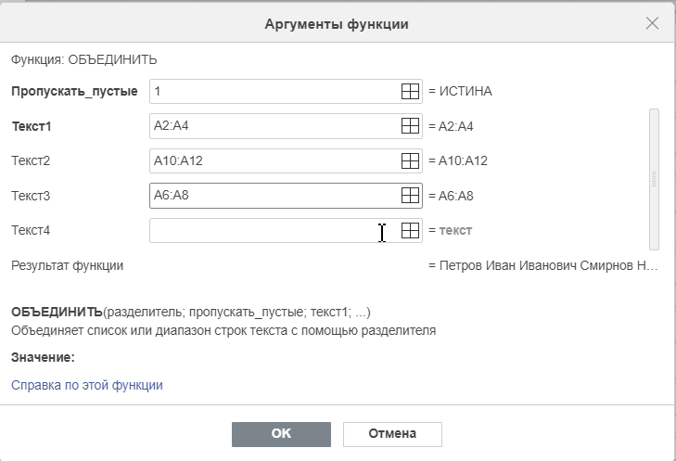Screen dimensions: 676x461
Task: Click the ОБЪЕДИНИТЬ syntax description line
Action: [x=191, y=312]
